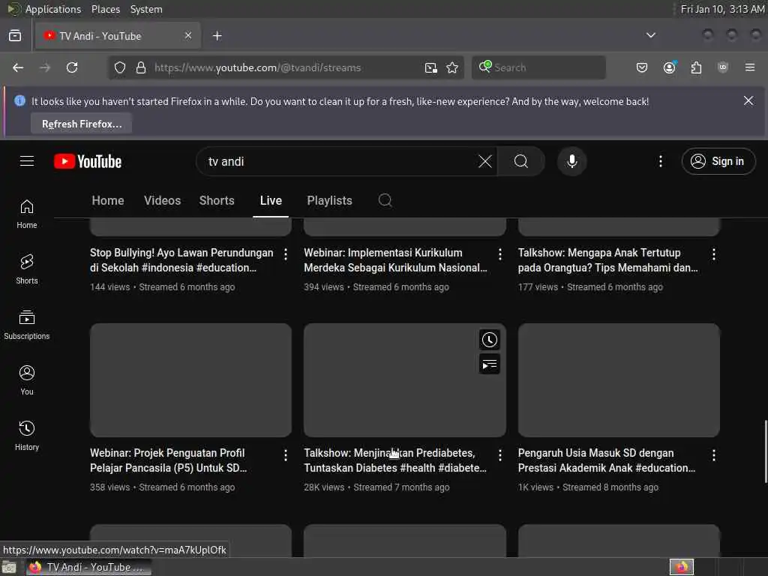Image resolution: width=768 pixels, height=576 pixels.
Task: Select the TV Andi - YouTube browser tab
Action: pyautogui.click(x=118, y=36)
